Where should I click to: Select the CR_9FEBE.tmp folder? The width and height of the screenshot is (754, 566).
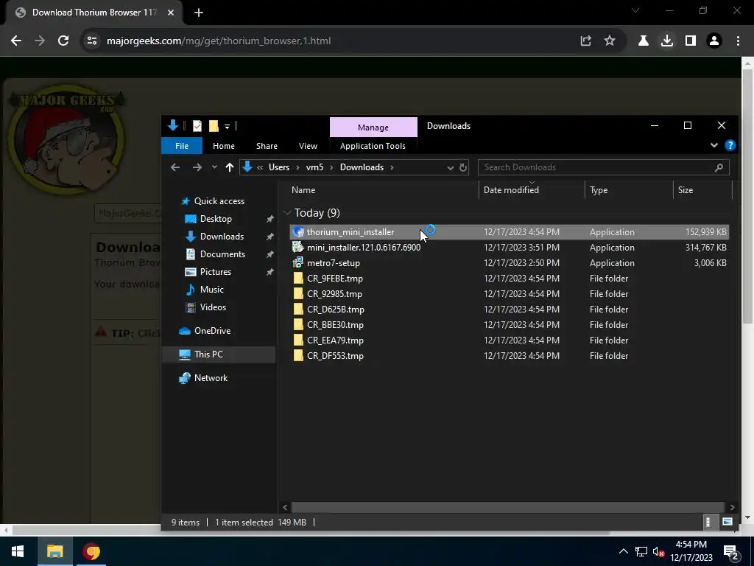click(510, 278)
